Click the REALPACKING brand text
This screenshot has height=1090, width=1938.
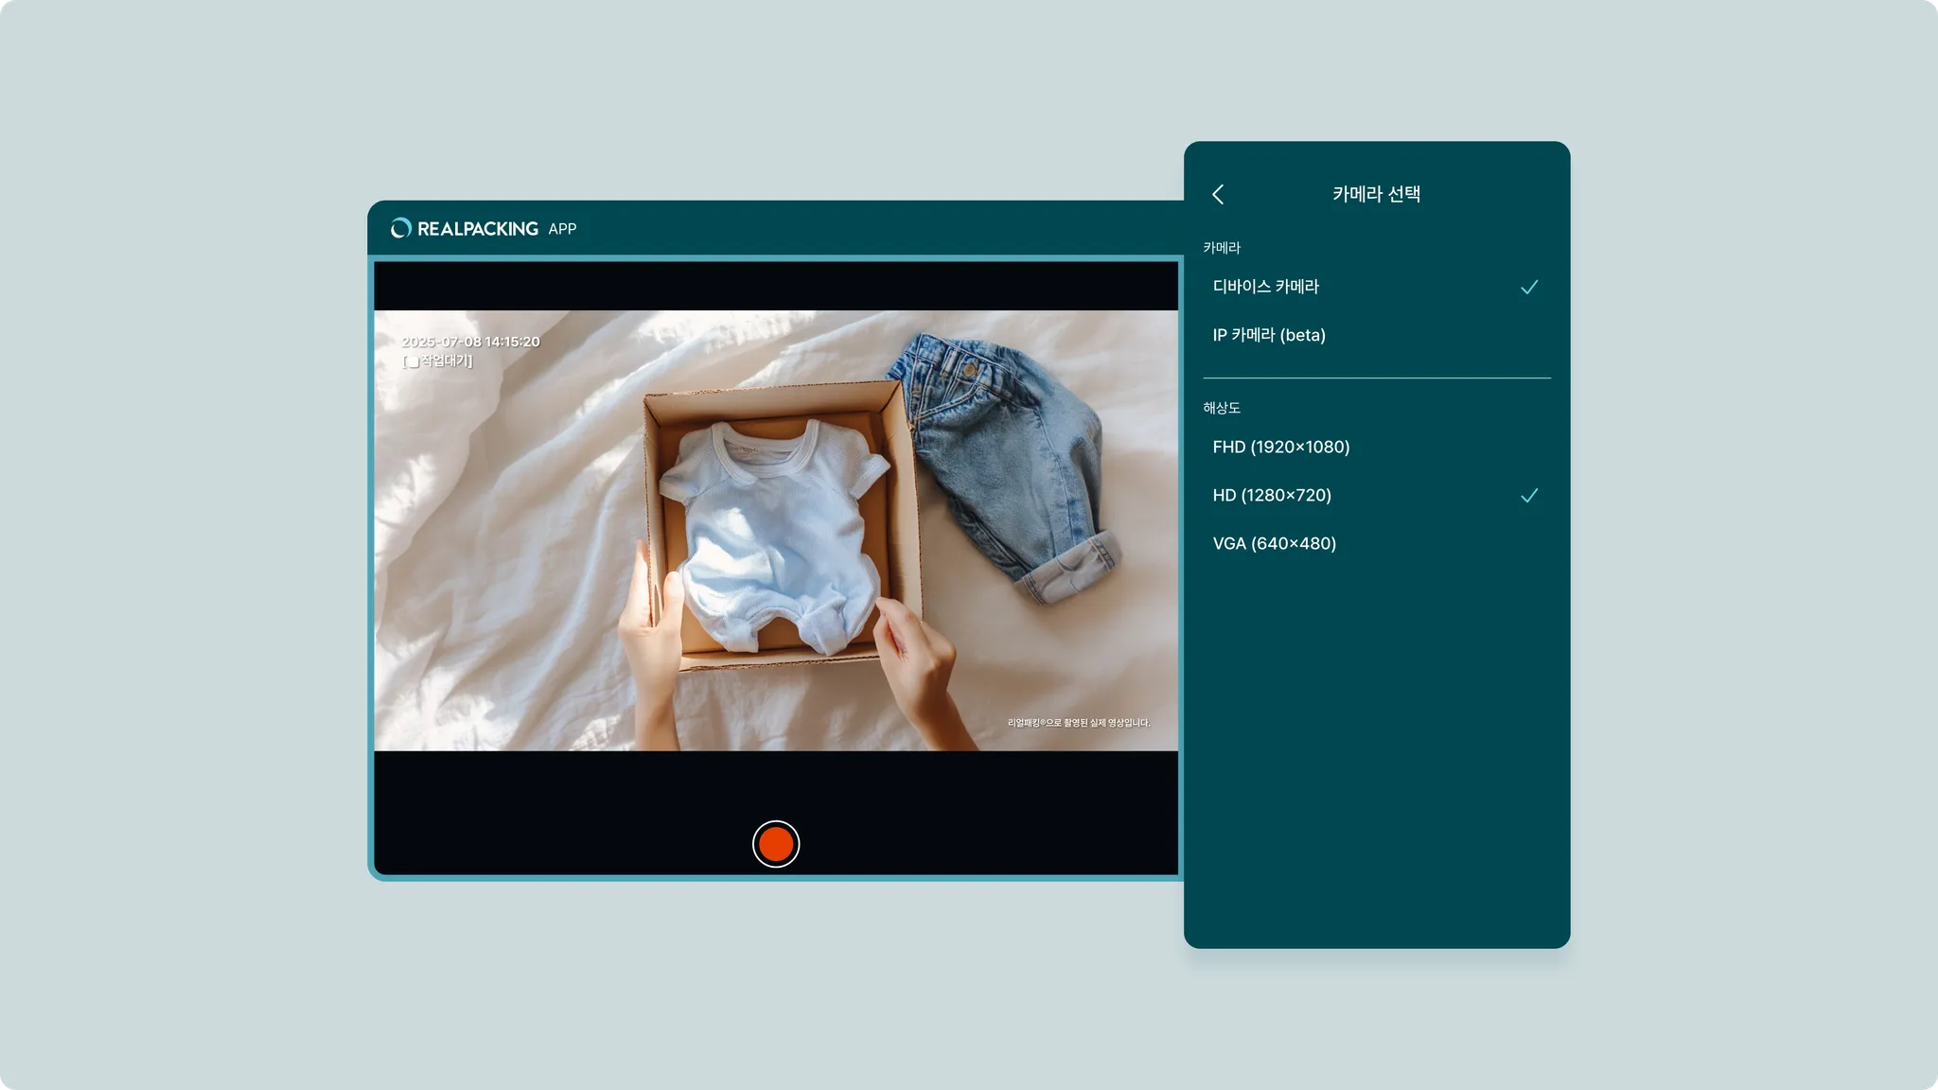[x=477, y=229]
